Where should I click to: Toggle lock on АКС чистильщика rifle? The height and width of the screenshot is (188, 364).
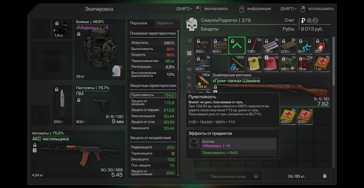(35, 145)
